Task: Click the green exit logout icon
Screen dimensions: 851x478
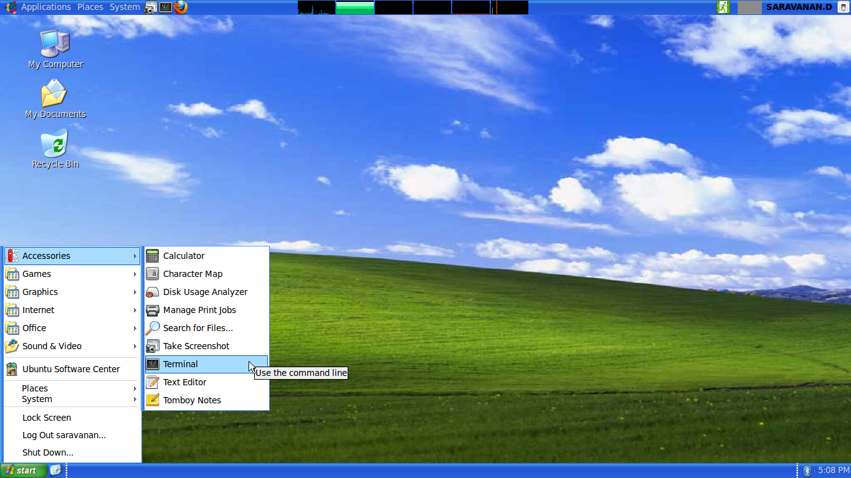Action: (x=723, y=7)
